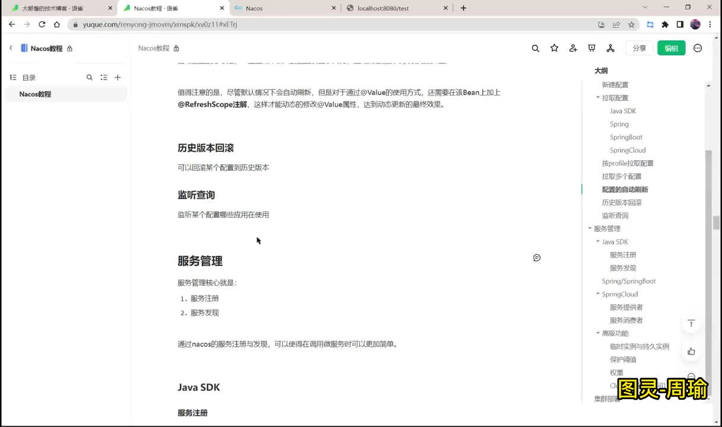Viewport: 722px width, 427px height.
Task: Open the knowledge graph icon
Action: click(610, 48)
